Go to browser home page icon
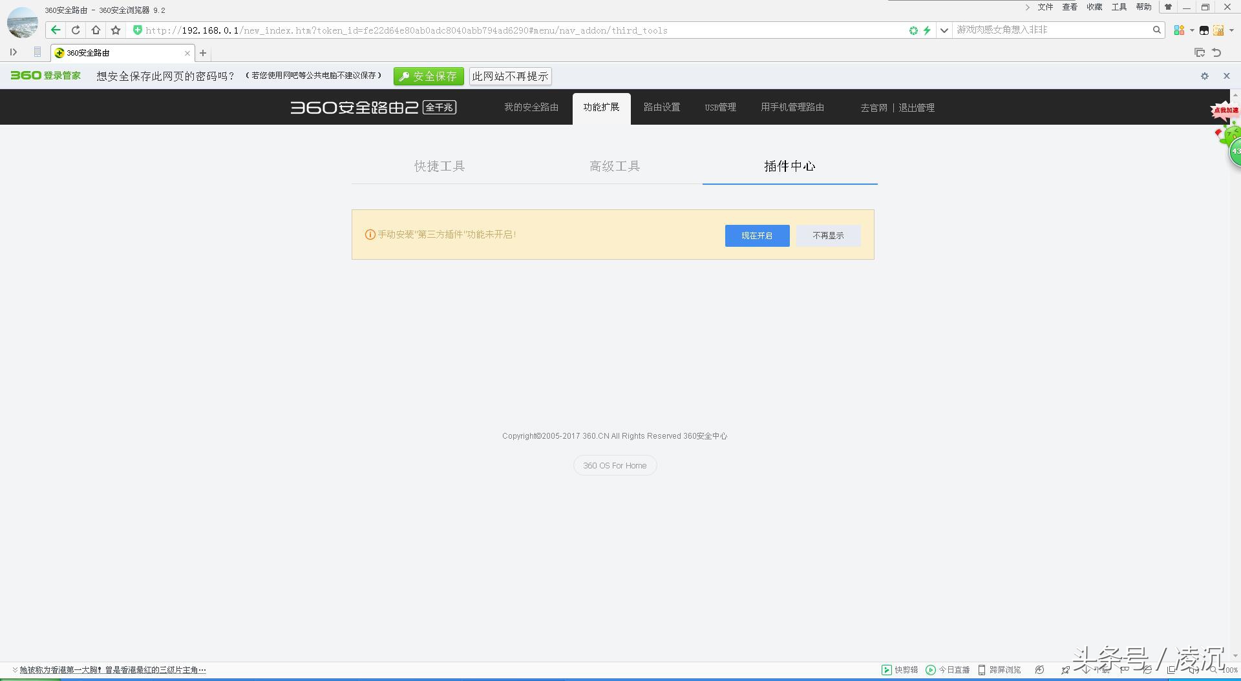The height and width of the screenshot is (681, 1241). point(96,30)
